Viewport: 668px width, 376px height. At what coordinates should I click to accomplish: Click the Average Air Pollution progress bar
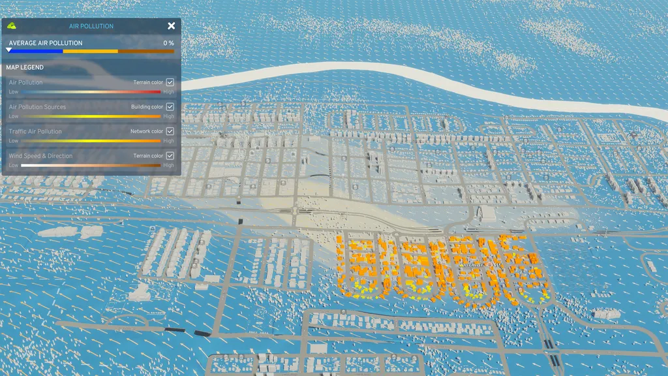pos(91,52)
